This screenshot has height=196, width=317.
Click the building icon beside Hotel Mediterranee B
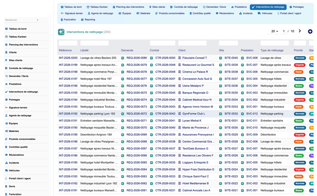point(180,183)
